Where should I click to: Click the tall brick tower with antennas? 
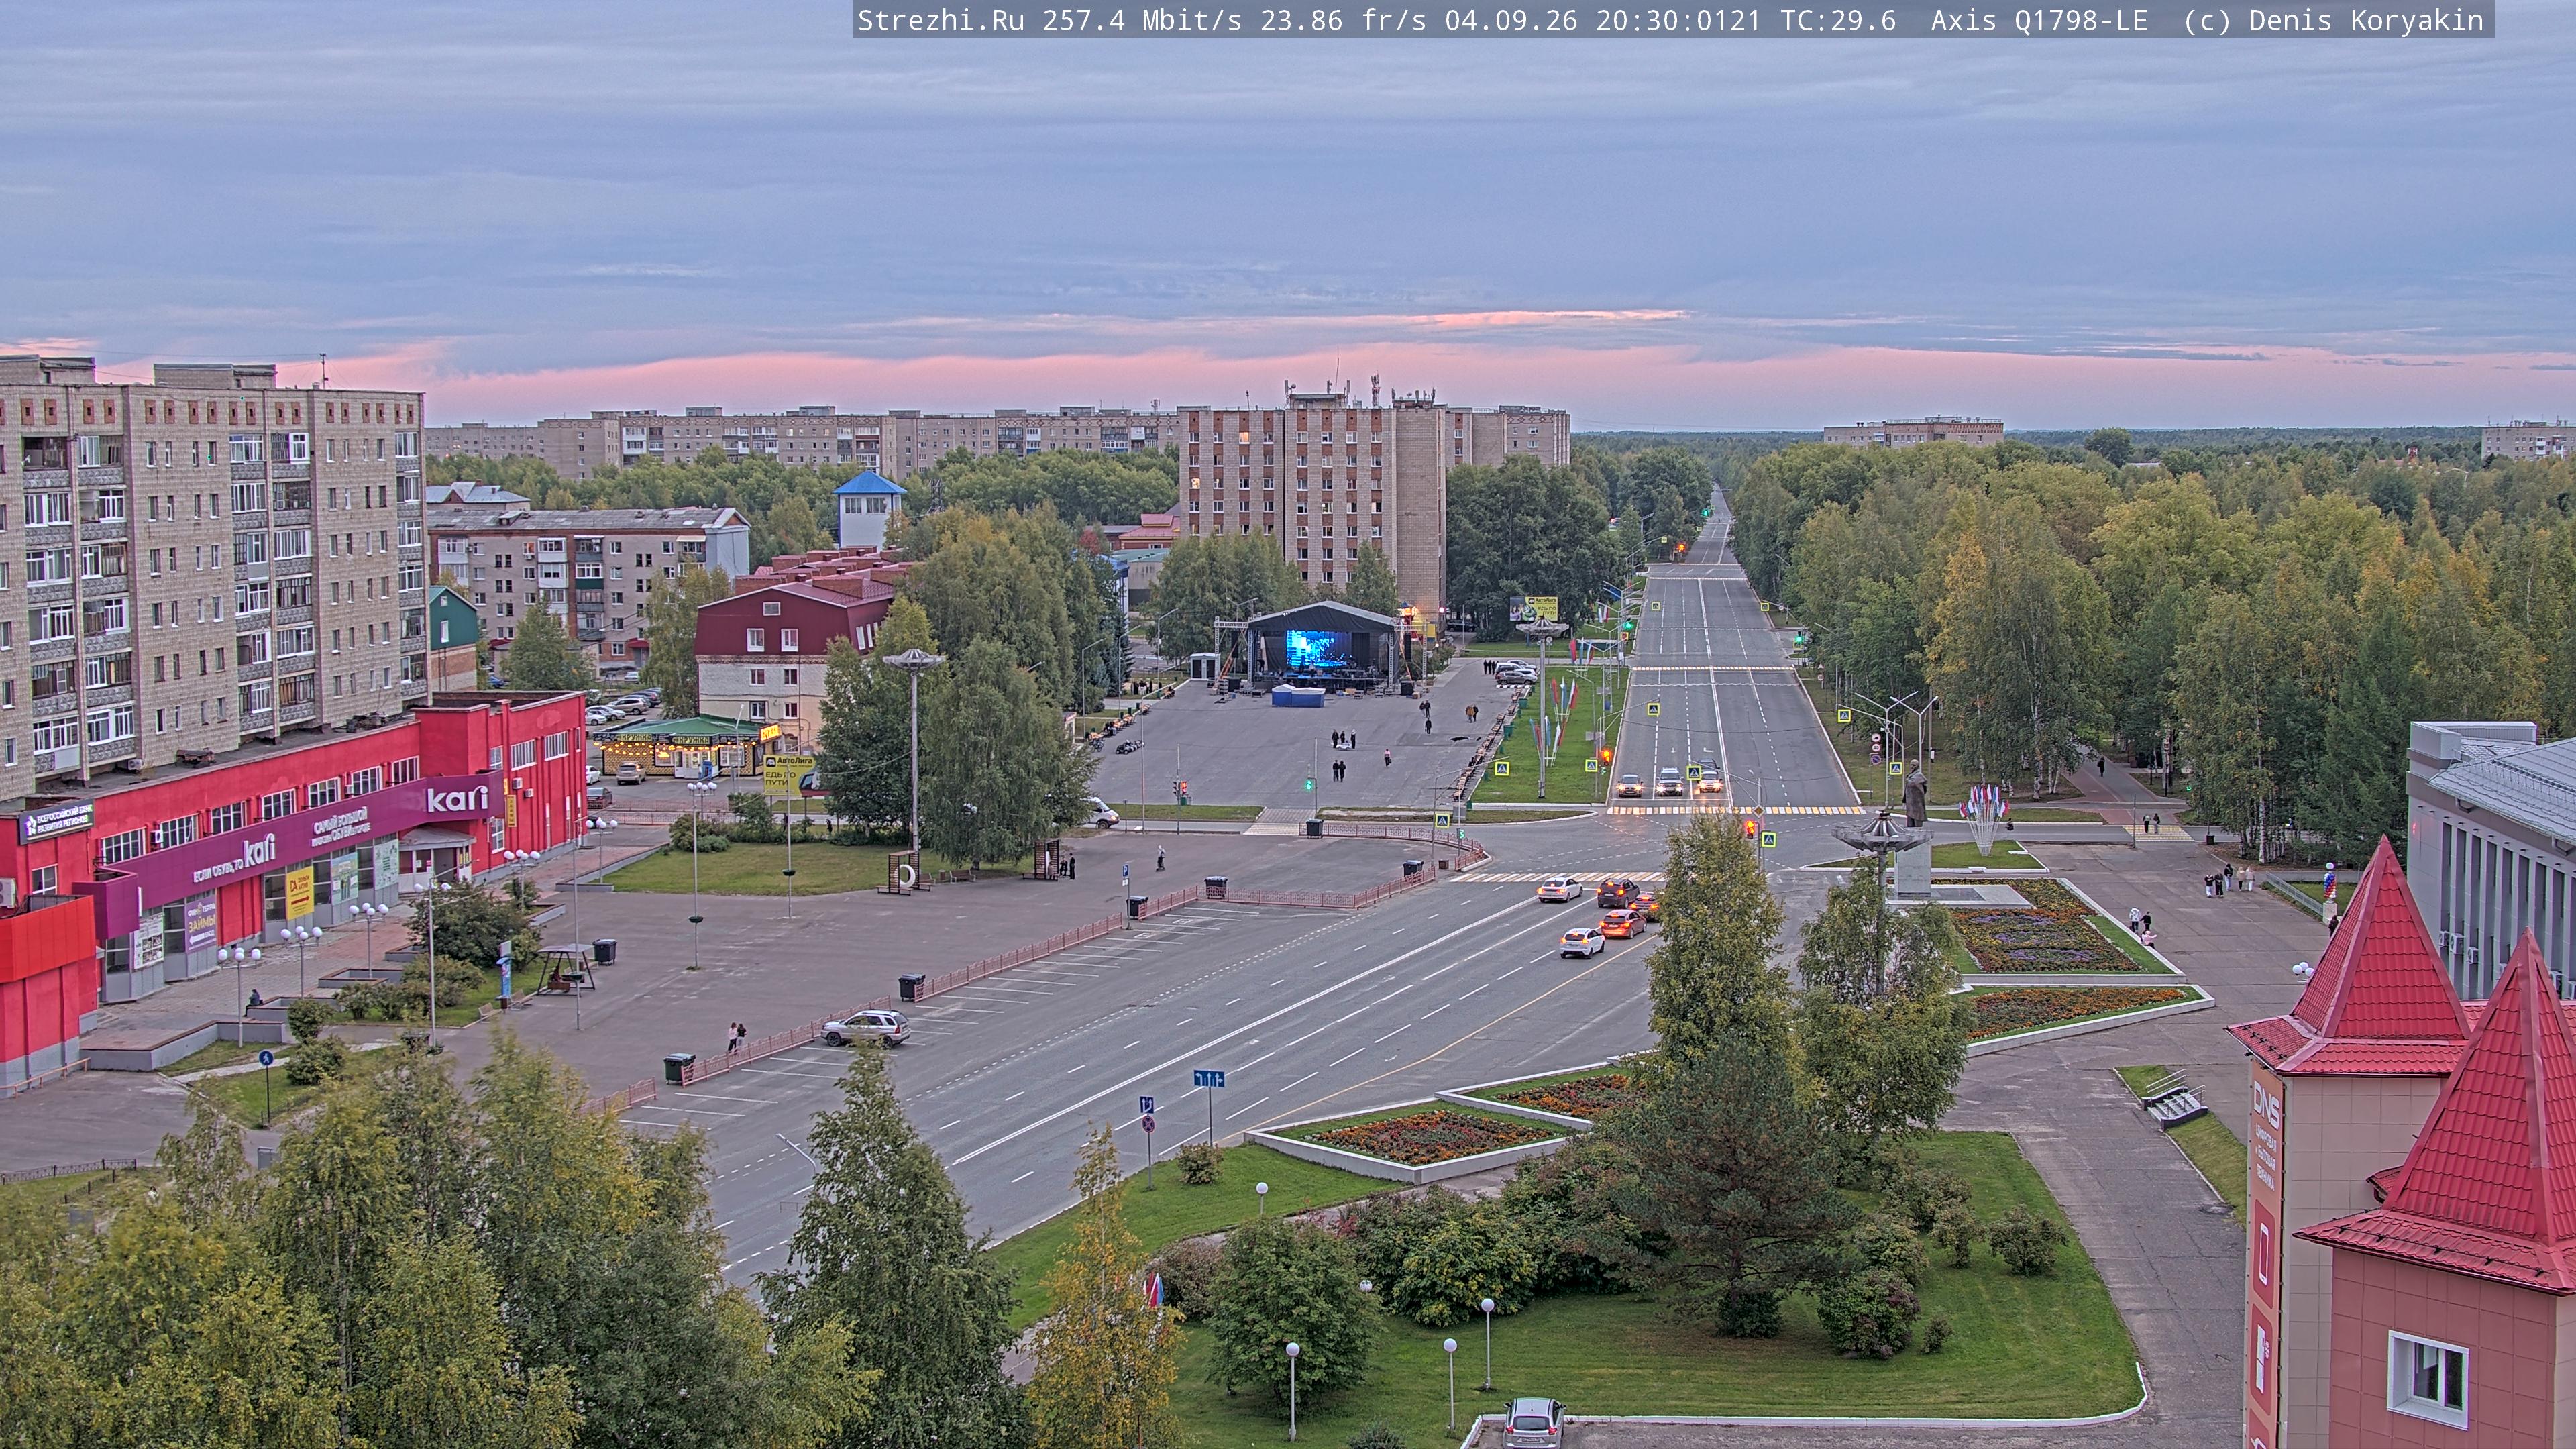[1311, 500]
